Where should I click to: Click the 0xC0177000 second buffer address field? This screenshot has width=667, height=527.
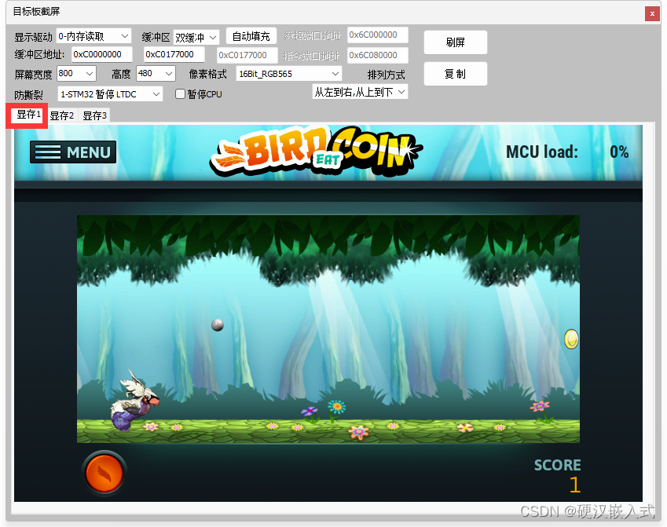pyautogui.click(x=174, y=54)
